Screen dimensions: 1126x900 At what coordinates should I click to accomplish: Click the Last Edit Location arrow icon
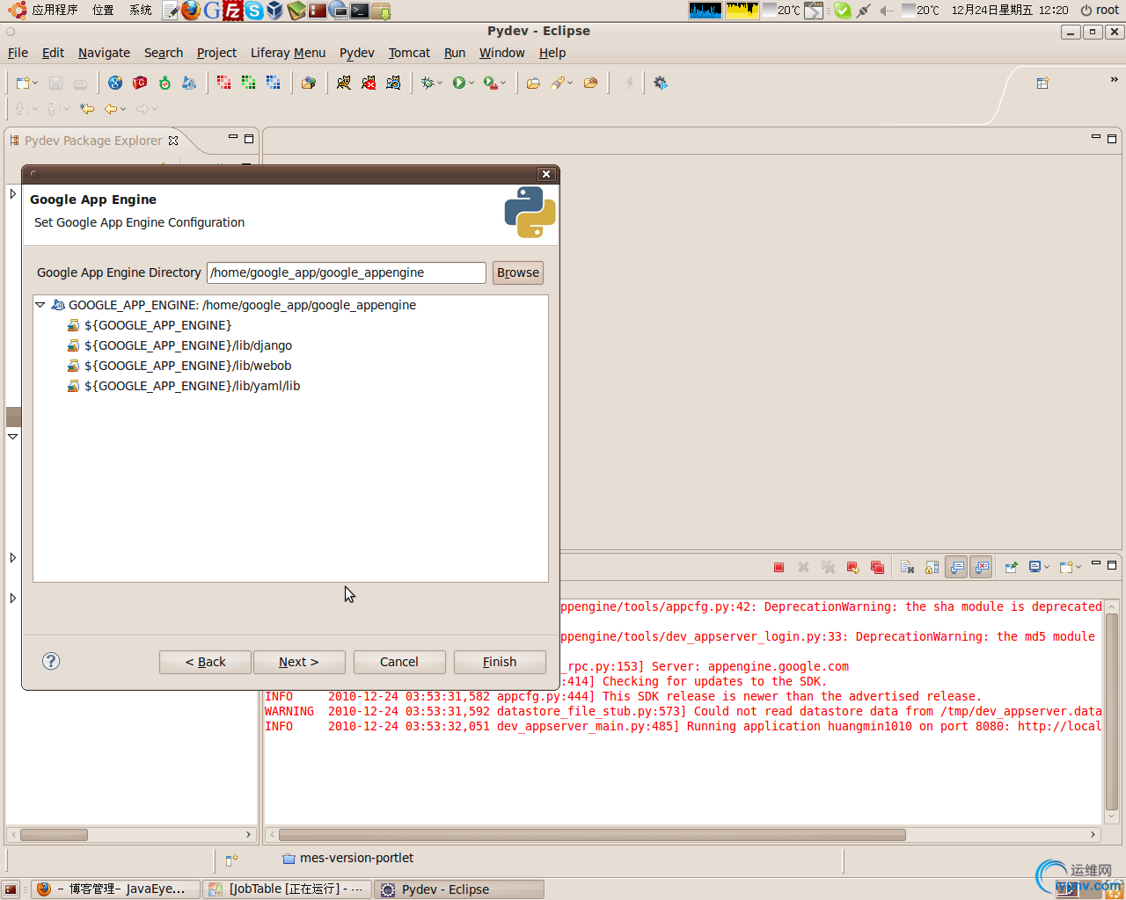click(87, 109)
